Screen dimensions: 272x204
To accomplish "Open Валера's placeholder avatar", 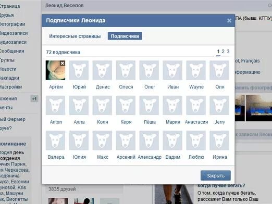I will pos(55,141).
